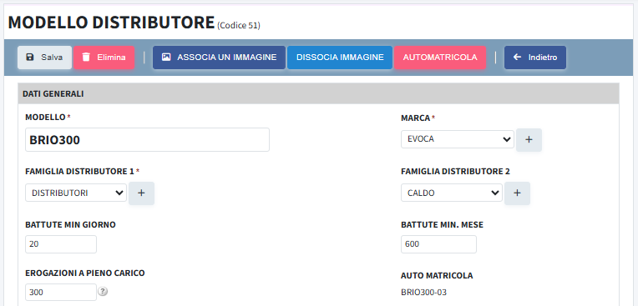Image resolution: width=638 pixels, height=306 pixels.
Task: Focus the MODELLO field containing BRIO300
Action: click(x=147, y=140)
